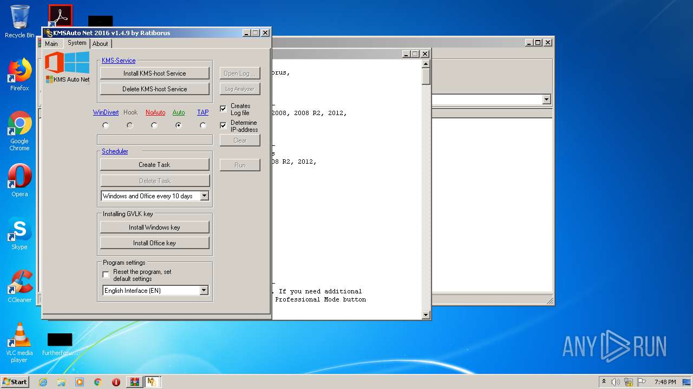The height and width of the screenshot is (389, 693).
Task: Click Install Windows key button
Action: click(x=155, y=227)
